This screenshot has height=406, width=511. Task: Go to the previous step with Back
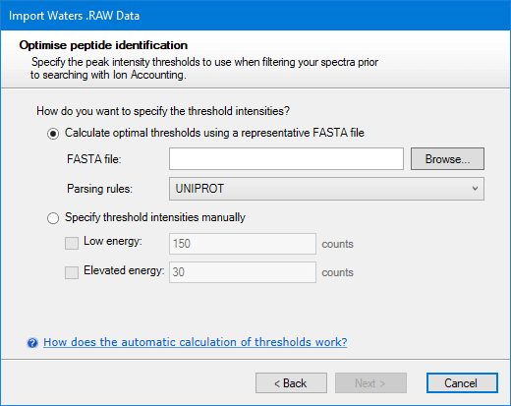coord(291,382)
